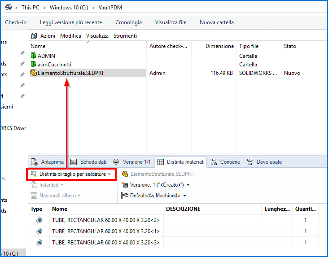Open the Strumenti menu

pos(125,36)
